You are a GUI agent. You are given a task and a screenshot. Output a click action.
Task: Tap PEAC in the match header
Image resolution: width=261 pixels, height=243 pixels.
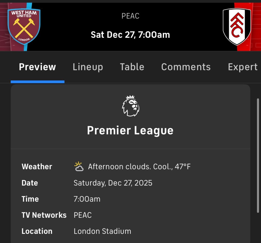[130, 16]
